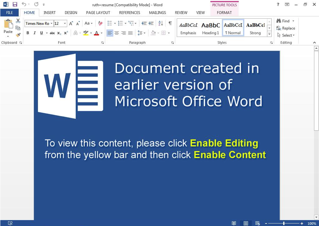Apply the Emphasis style

coord(188,28)
